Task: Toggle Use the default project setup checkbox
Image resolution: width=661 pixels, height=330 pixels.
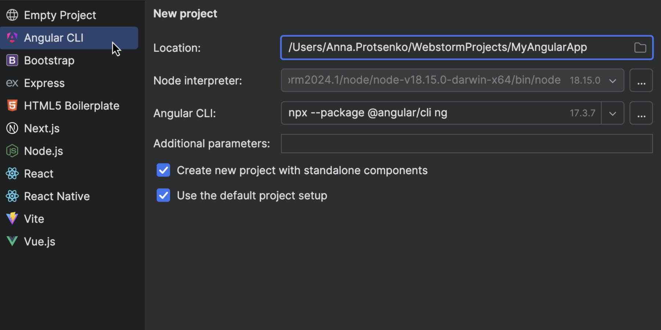Action: coord(163,195)
